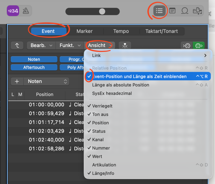The height and width of the screenshot is (184, 215).
Task: Open the notepad icon in toolbar
Action: (x=172, y=11)
